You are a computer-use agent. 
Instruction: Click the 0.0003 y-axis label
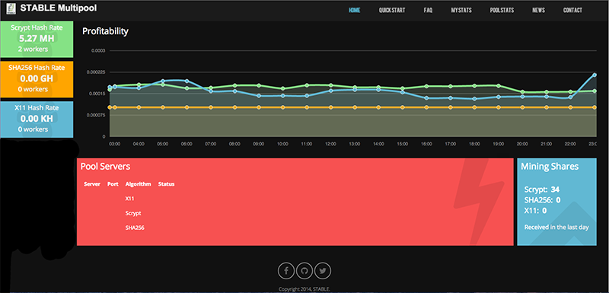tap(98, 50)
